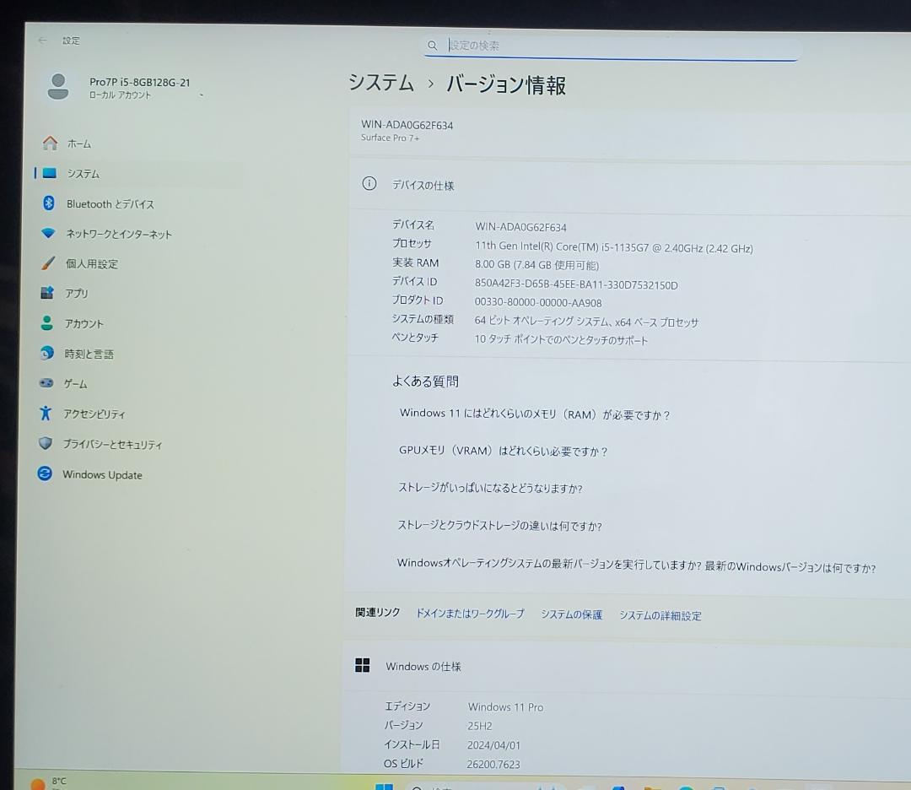Expand the Windows 11 RAM requirements question

tap(534, 414)
